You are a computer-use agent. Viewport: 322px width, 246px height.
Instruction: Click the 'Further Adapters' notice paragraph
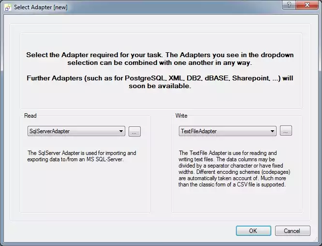click(x=160, y=82)
